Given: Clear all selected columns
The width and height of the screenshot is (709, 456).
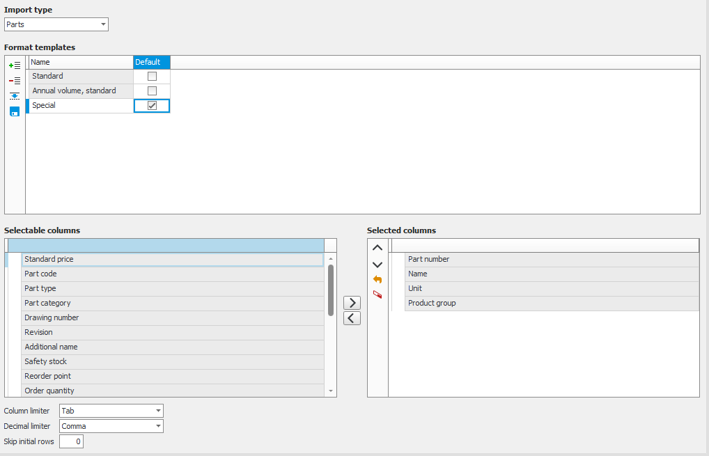Looking at the screenshot, I should tap(377, 294).
